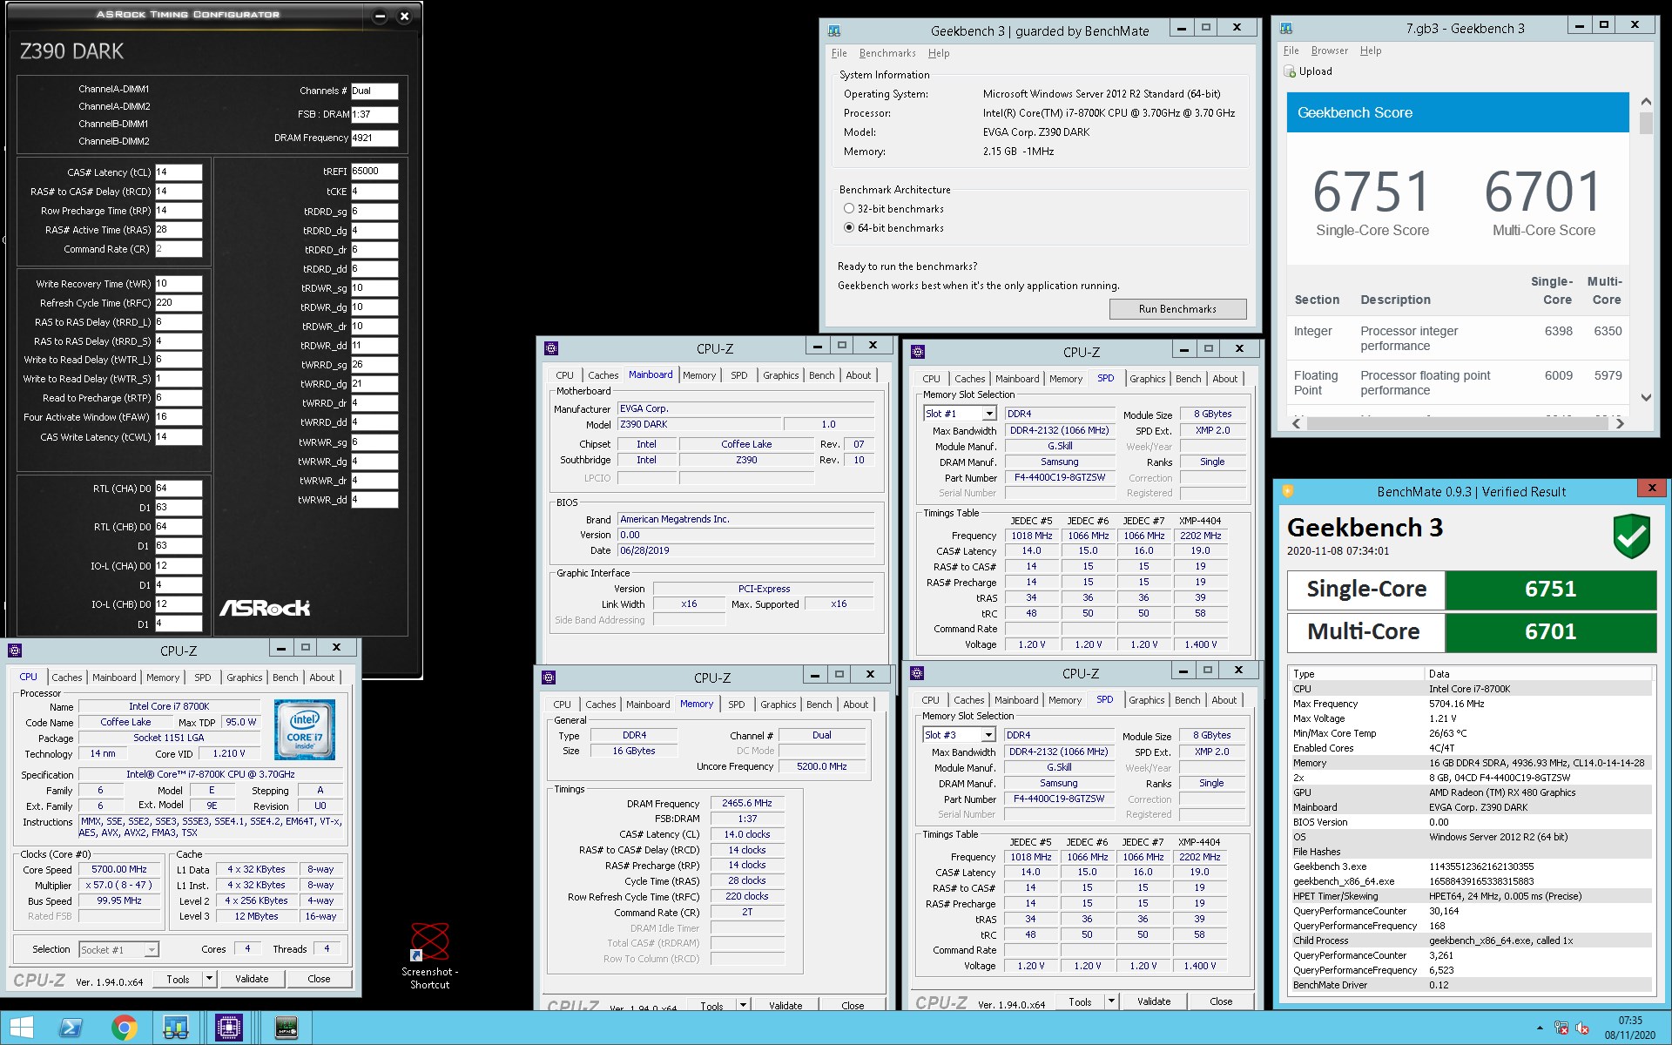Click Tools button in CPU-Z CPU window

(x=178, y=979)
